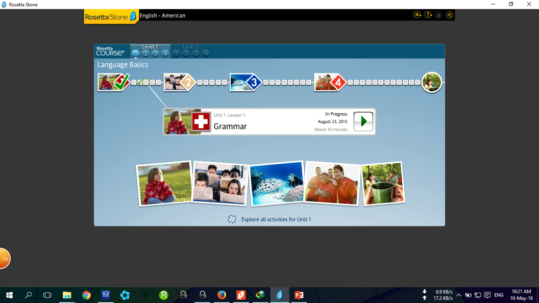Select Unit 4 under Level 5
This screenshot has height=303, width=539.
(x=206, y=54)
